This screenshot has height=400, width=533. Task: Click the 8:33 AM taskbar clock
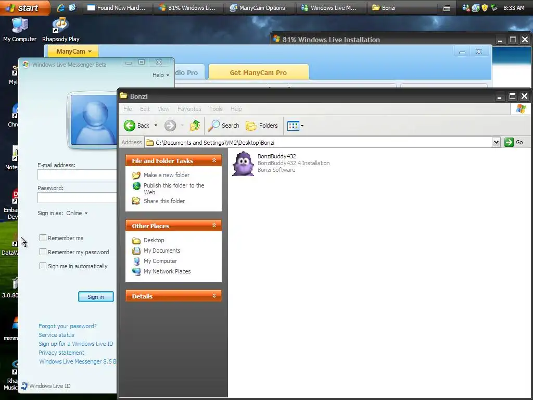[x=514, y=8]
